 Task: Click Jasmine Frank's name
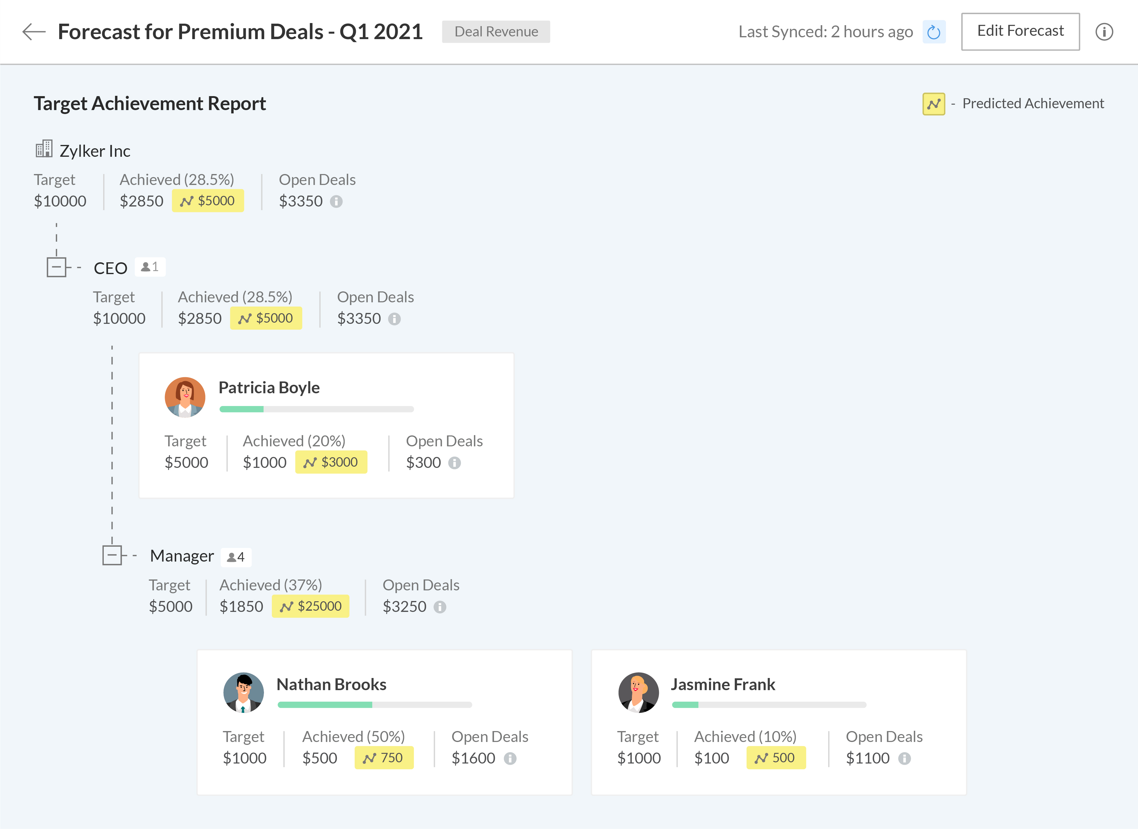[722, 684]
